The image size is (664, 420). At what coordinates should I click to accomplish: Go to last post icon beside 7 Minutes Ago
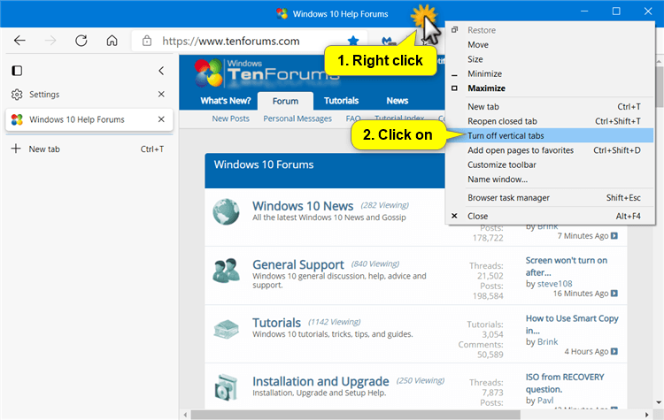[614, 235]
